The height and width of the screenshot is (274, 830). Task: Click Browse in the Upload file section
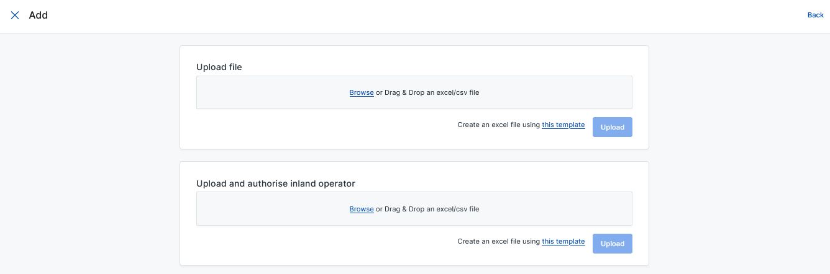pyautogui.click(x=362, y=92)
